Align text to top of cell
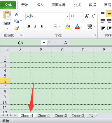Image resolution: width=112 pixels, height=123 pixels. (x=103, y=13)
